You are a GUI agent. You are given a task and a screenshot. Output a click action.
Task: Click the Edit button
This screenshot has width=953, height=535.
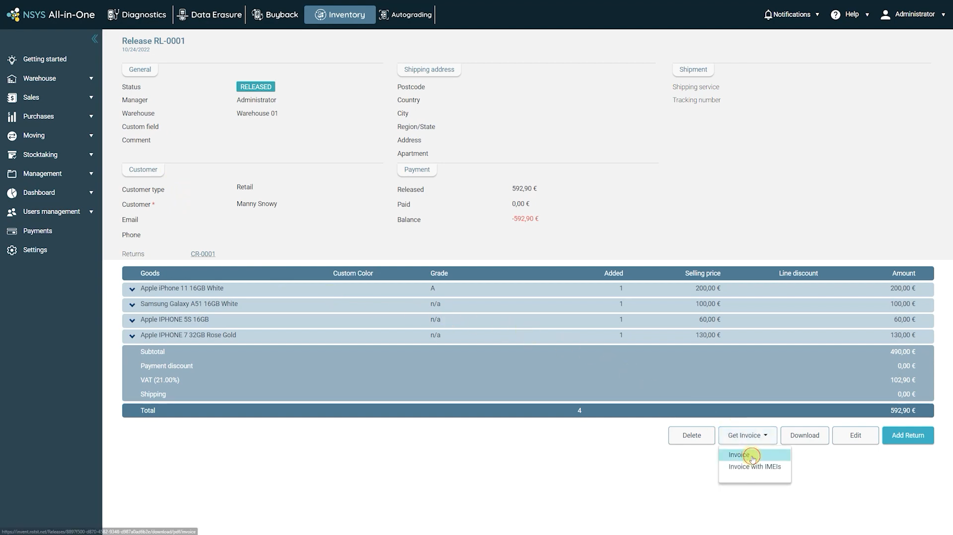[855, 435]
